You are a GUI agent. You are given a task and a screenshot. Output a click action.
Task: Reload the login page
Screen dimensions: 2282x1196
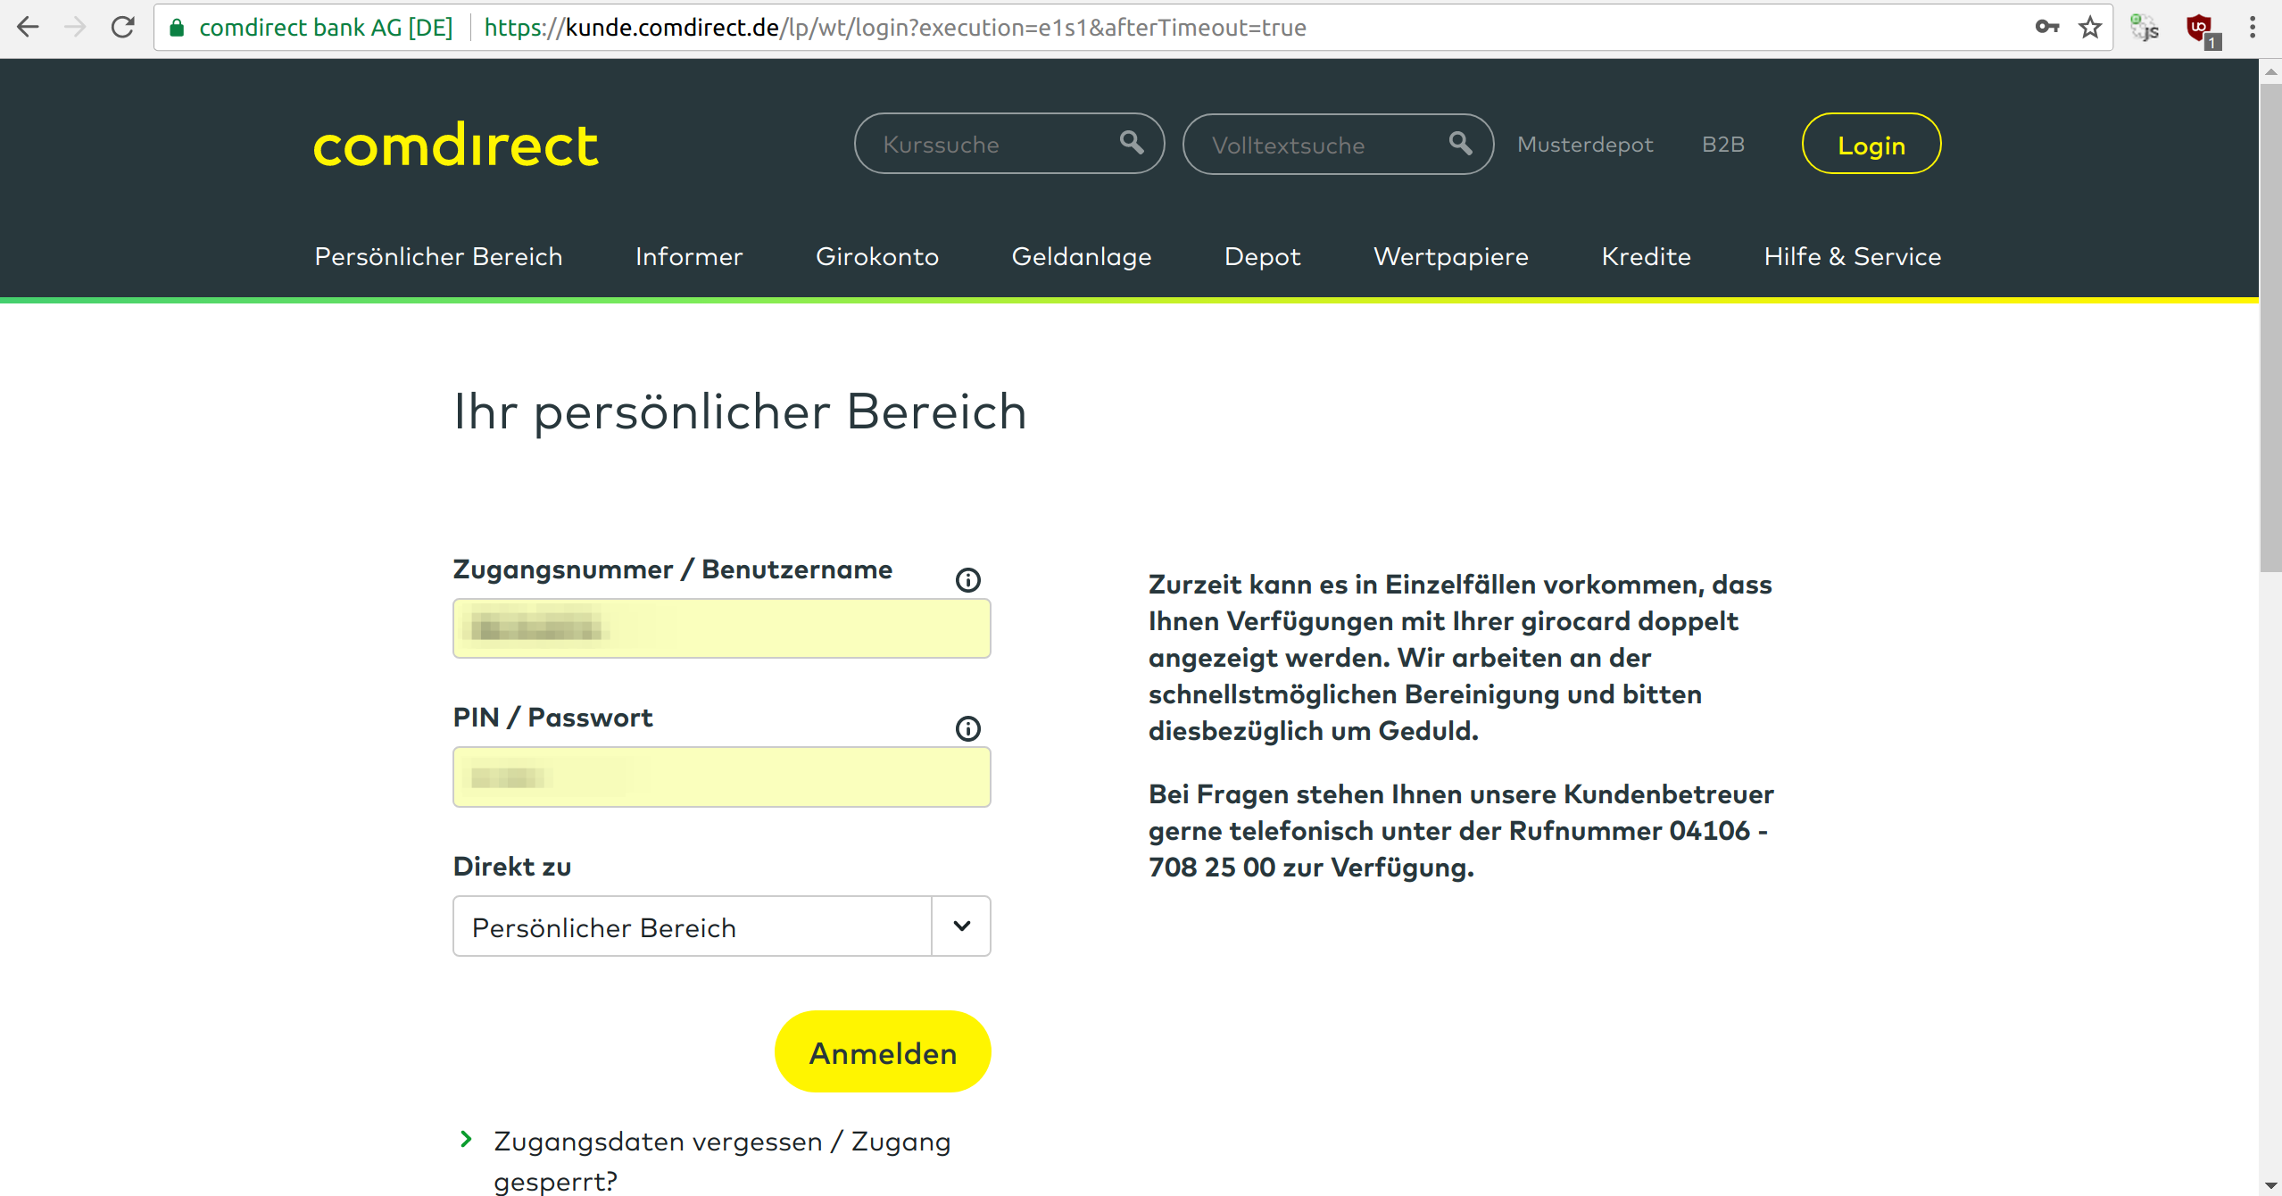pyautogui.click(x=121, y=27)
